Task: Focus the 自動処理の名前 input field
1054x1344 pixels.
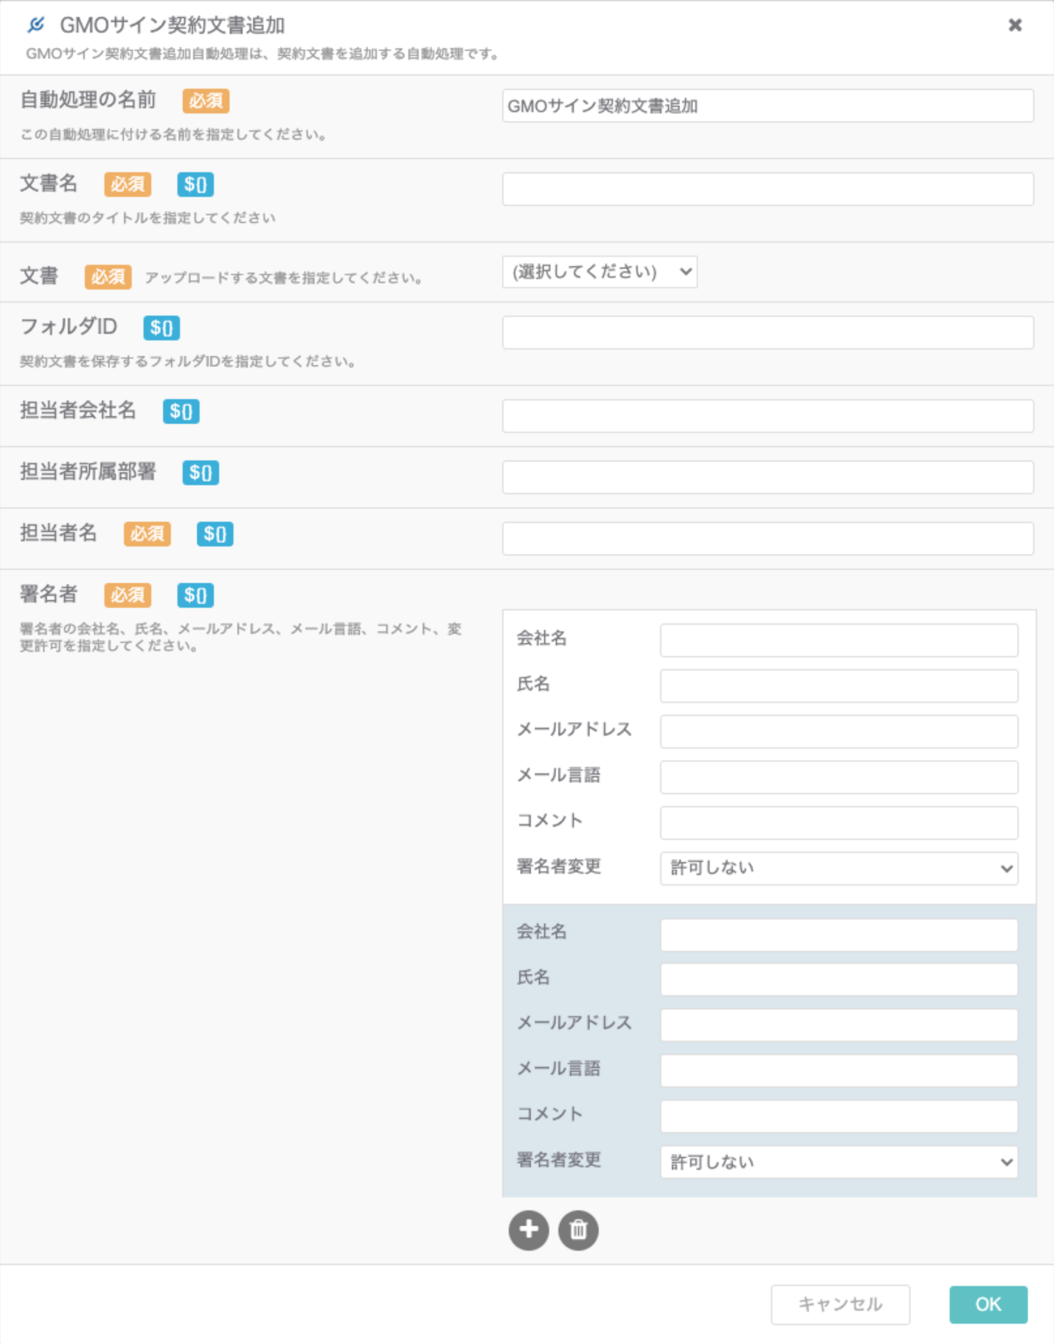Action: point(768,106)
